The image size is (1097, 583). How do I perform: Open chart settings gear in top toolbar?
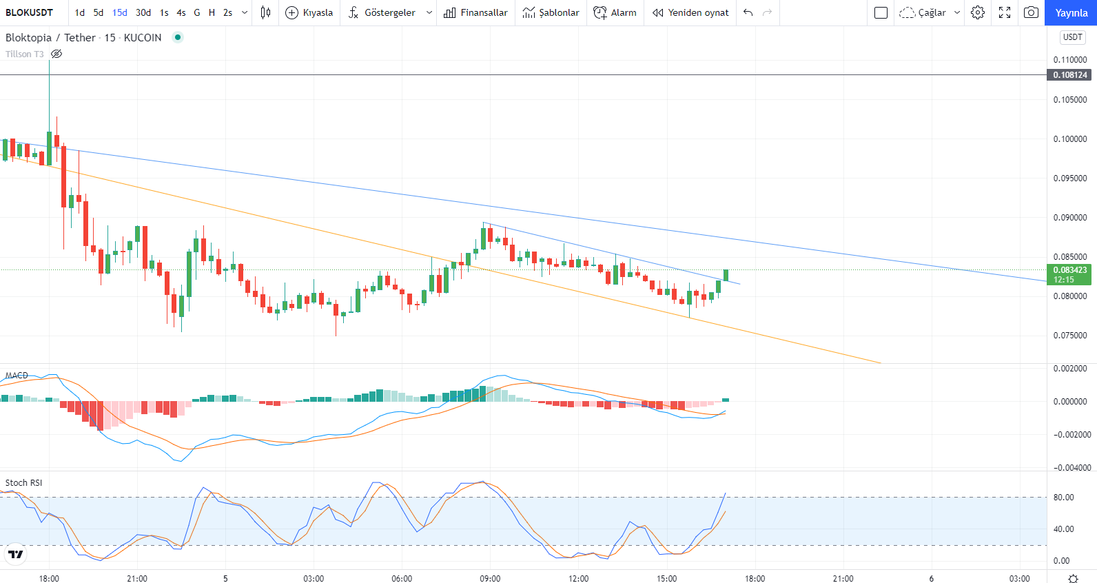(978, 12)
